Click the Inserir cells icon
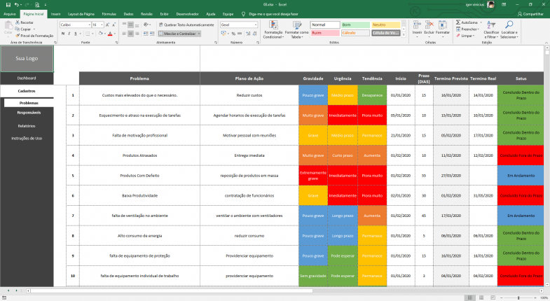The height and width of the screenshot is (301, 550). click(x=417, y=25)
